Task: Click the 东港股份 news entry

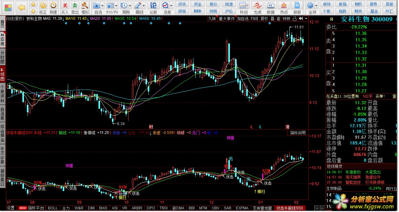Action: (x=353, y=172)
